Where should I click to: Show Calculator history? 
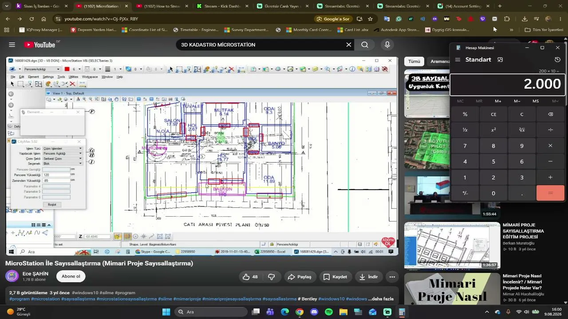click(x=558, y=60)
